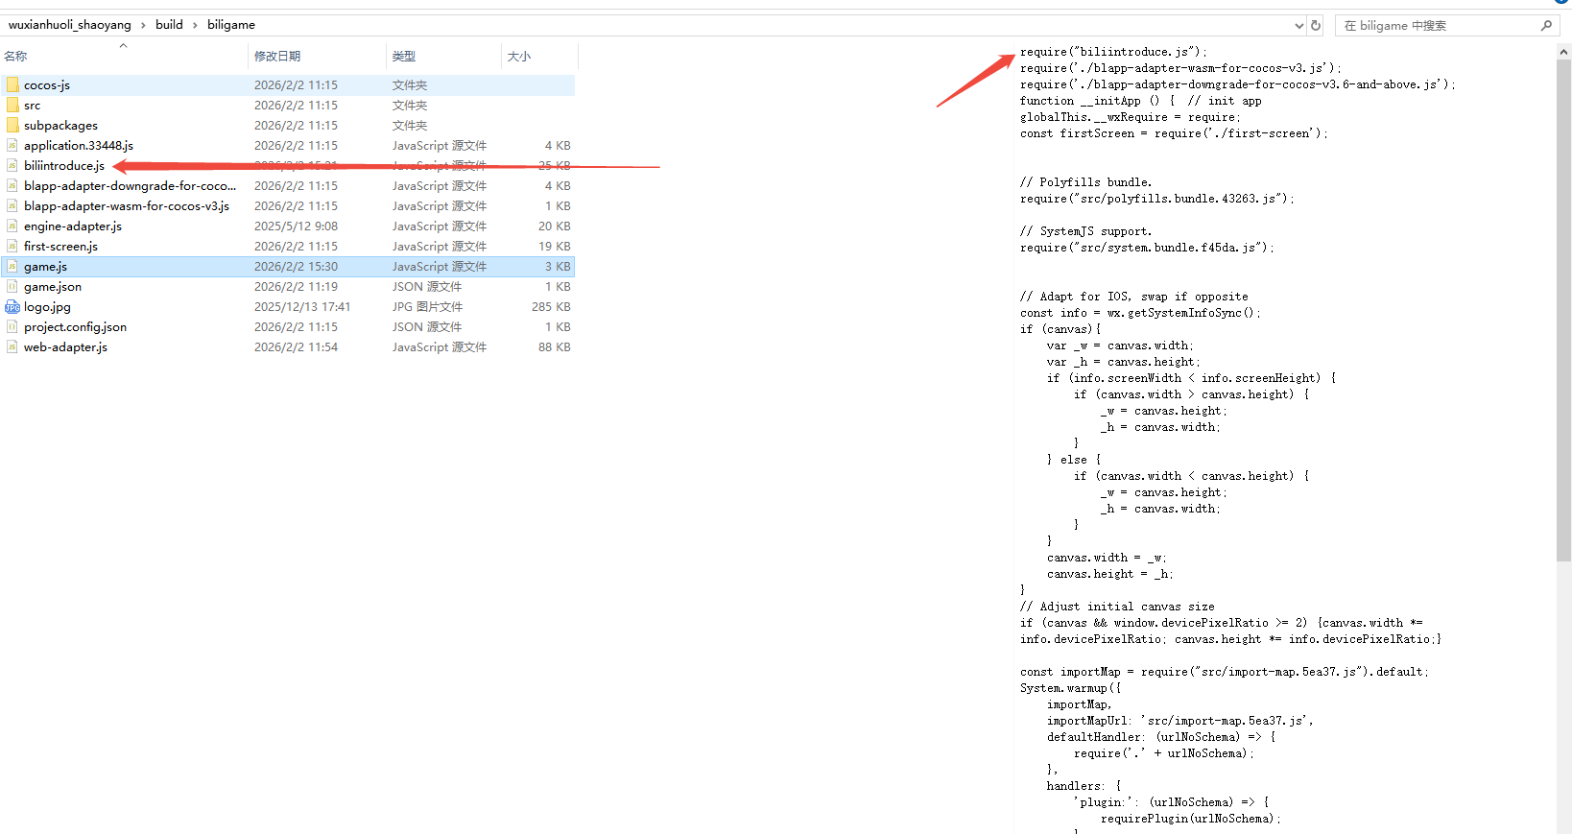Select biliintroduce.js file name
Screen dimensions: 1572x834
tap(64, 166)
